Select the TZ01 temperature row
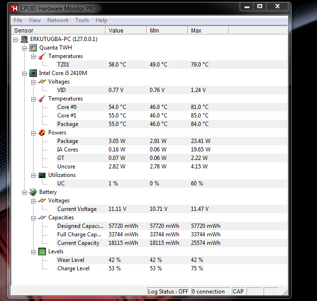The height and width of the screenshot is (301, 317). pyautogui.click(x=172, y=65)
